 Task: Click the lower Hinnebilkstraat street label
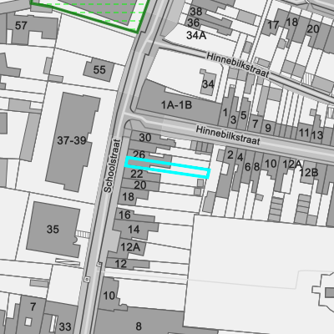pyautogui.click(x=228, y=135)
